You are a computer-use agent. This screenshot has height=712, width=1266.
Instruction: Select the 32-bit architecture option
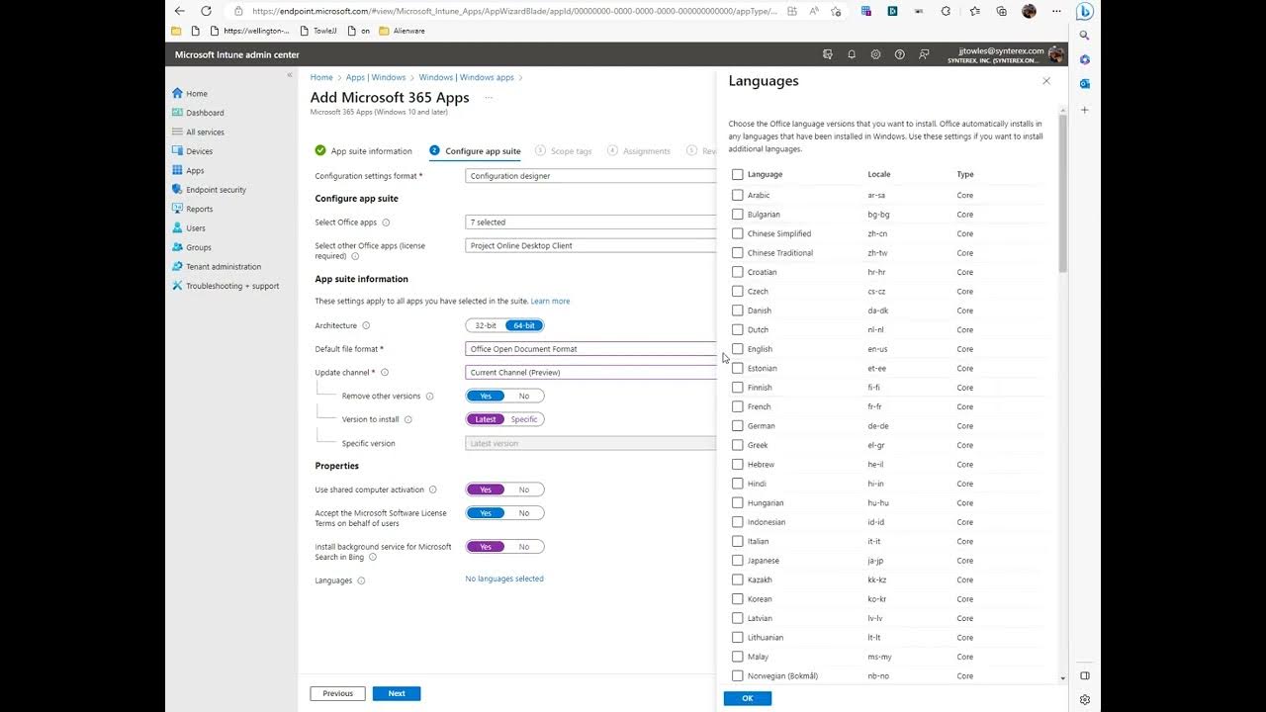(486, 325)
